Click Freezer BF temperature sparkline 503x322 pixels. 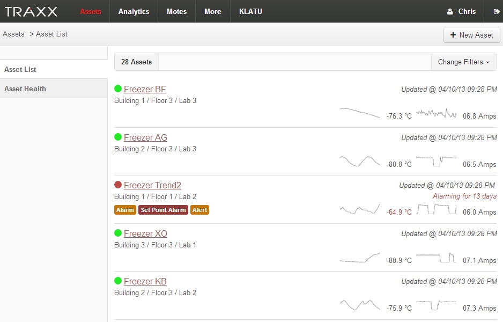[360, 113]
